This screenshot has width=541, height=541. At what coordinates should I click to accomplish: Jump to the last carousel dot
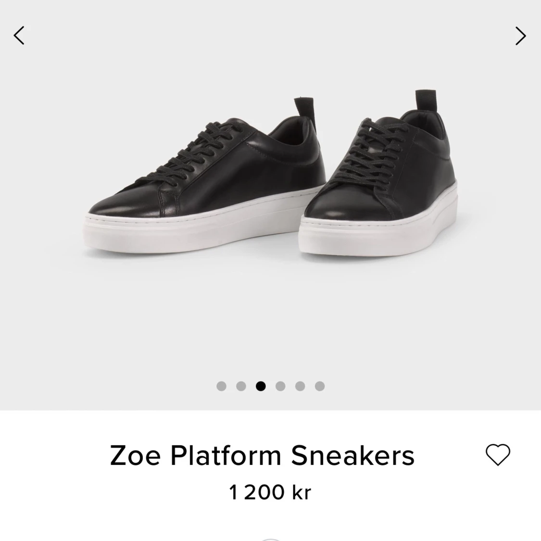coord(319,386)
